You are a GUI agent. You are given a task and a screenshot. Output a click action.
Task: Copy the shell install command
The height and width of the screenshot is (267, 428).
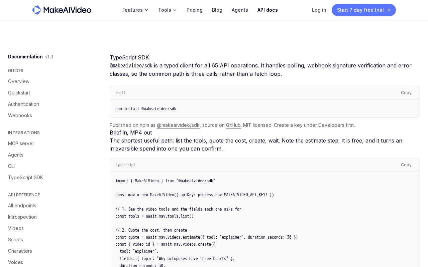pos(406,93)
